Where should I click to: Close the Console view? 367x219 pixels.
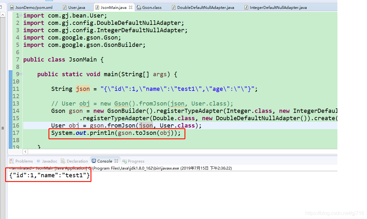pos(116,161)
